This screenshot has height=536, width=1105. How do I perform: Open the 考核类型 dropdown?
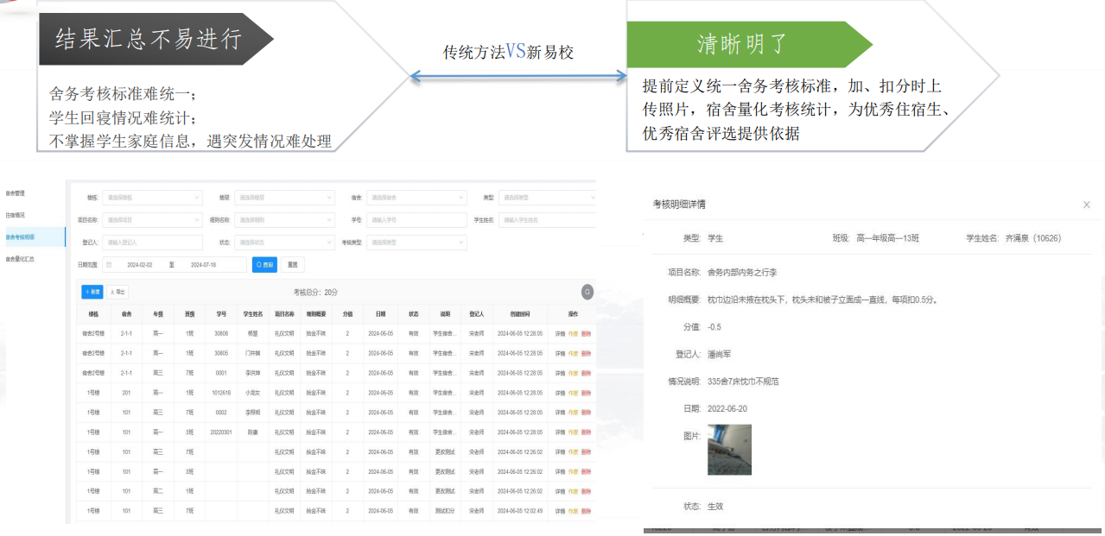[x=417, y=243]
